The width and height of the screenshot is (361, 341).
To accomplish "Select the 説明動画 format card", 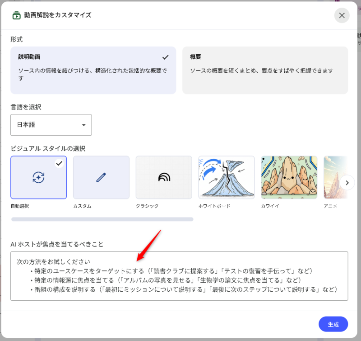I will (93, 70).
